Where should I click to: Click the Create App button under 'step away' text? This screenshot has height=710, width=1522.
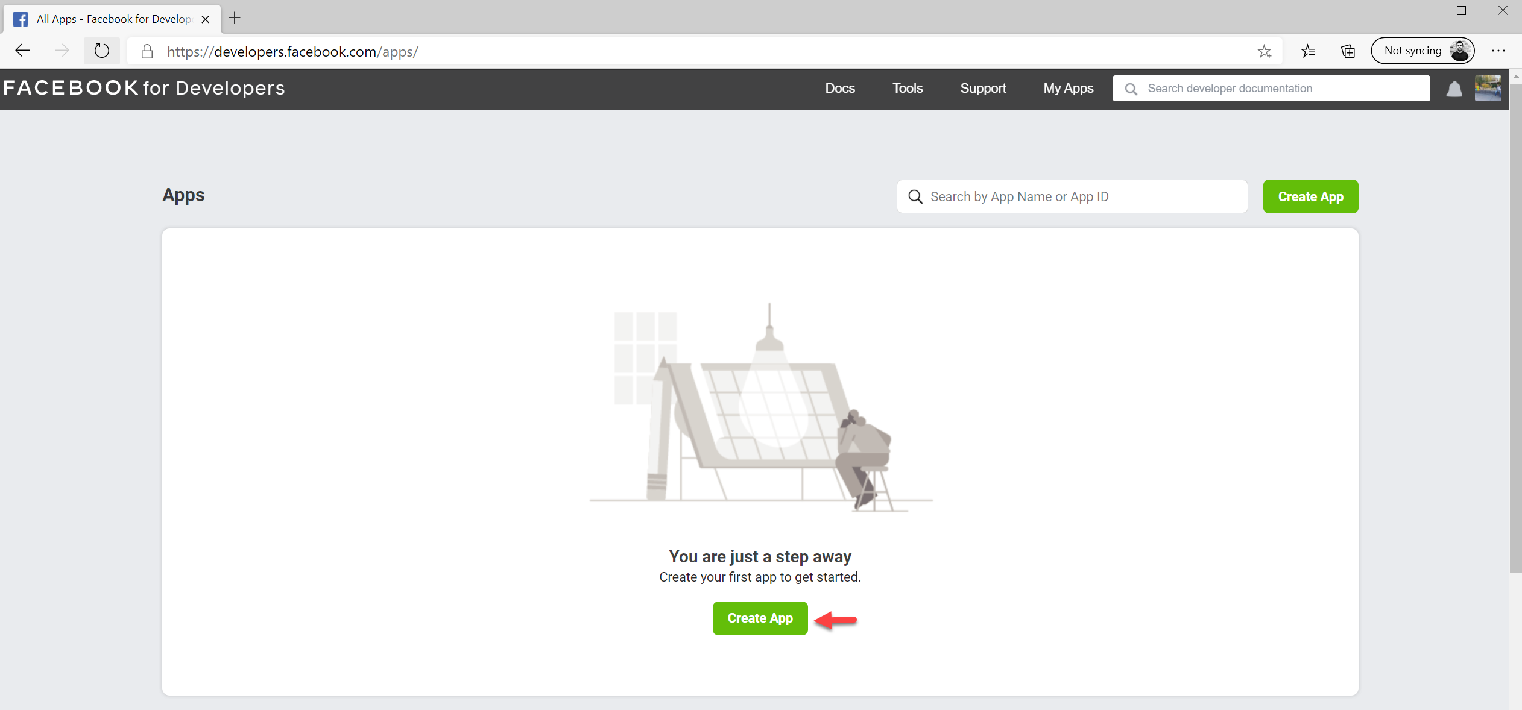(x=760, y=618)
